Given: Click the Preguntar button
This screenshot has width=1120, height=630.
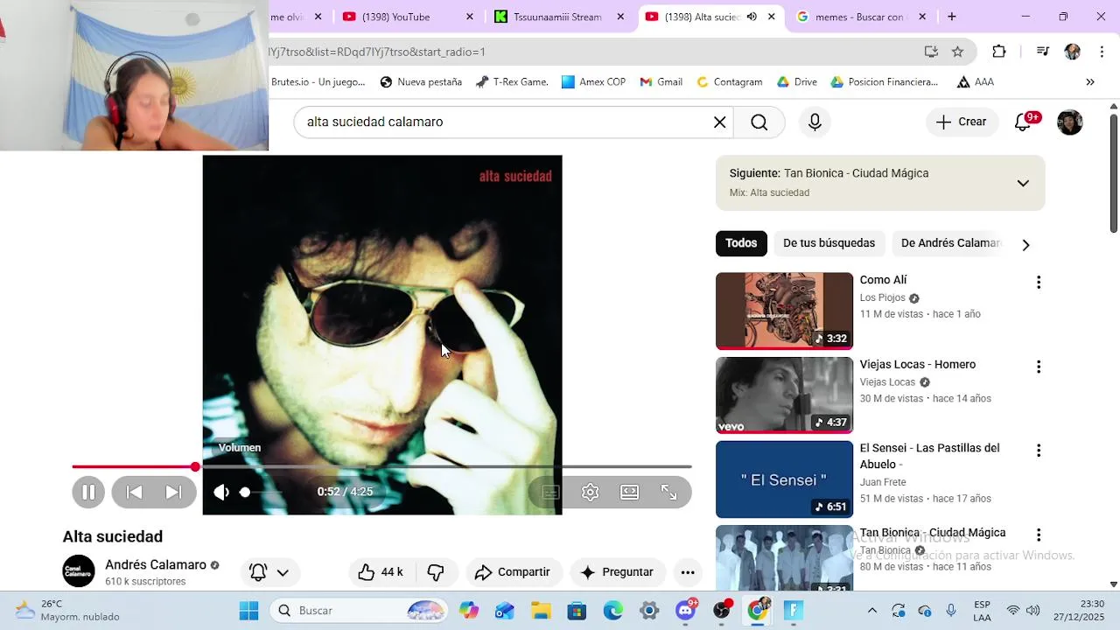Looking at the screenshot, I should (x=618, y=572).
